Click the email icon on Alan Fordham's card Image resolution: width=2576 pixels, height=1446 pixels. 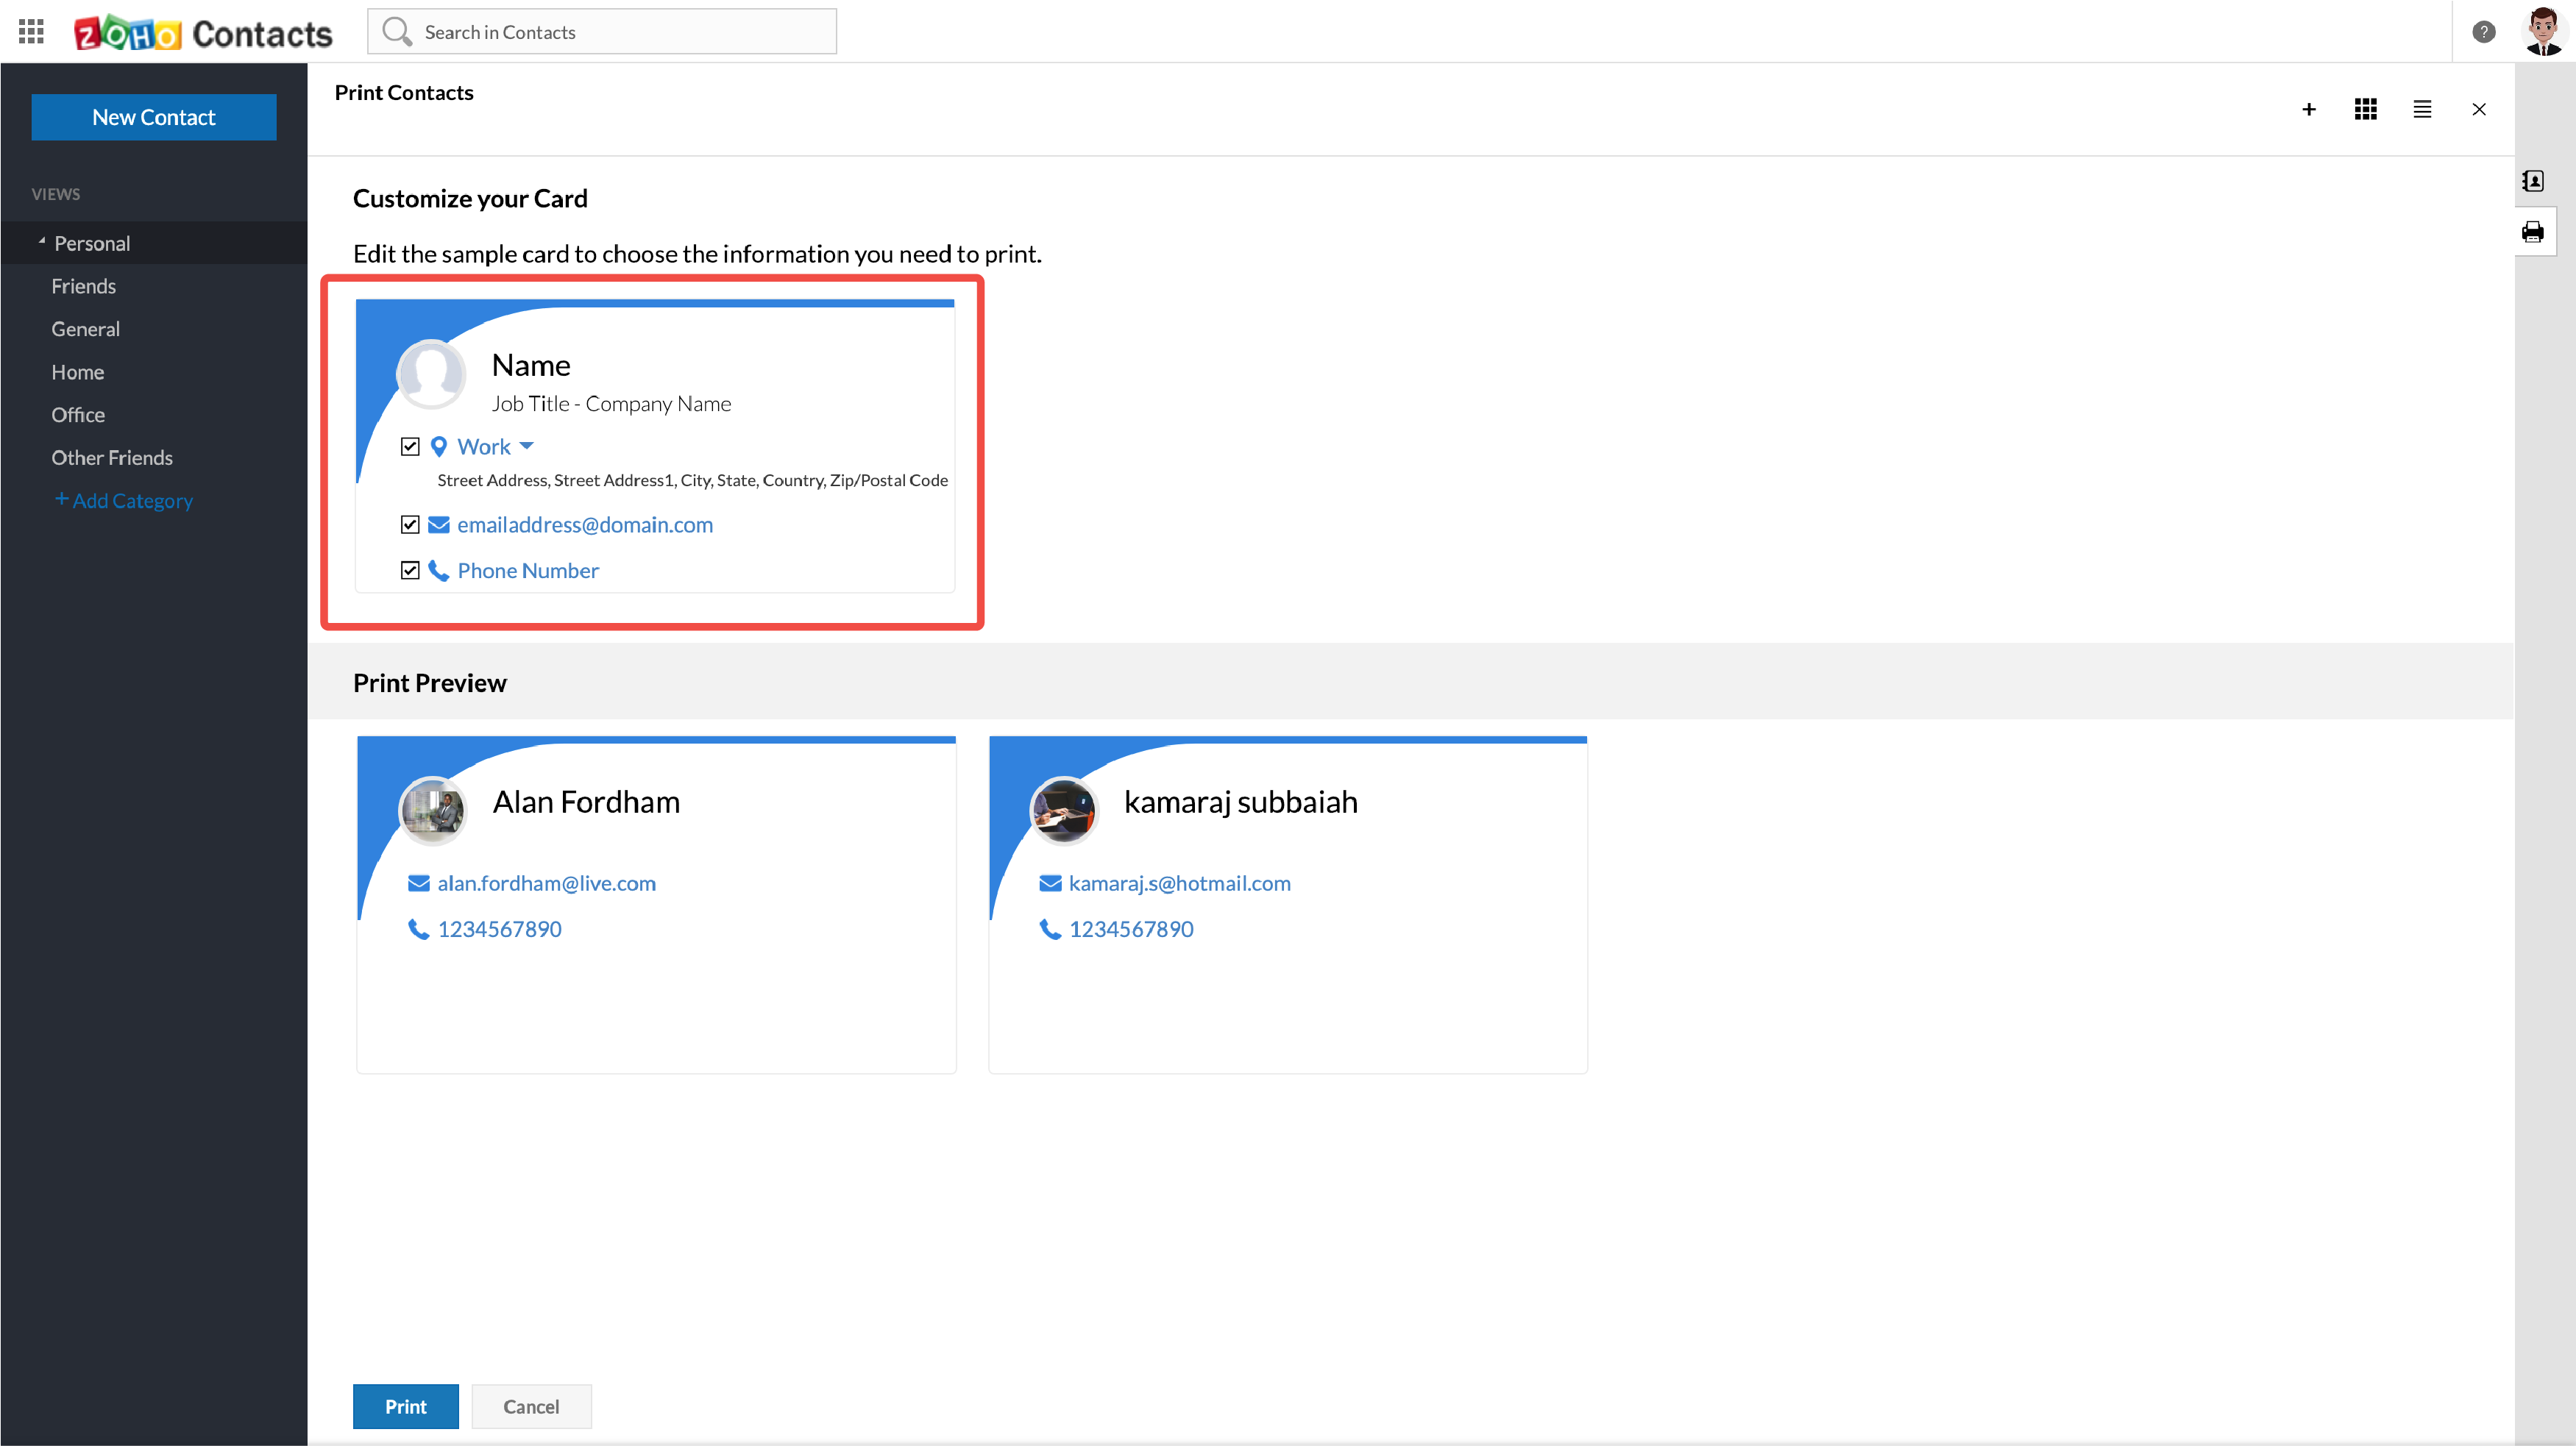pos(418,883)
